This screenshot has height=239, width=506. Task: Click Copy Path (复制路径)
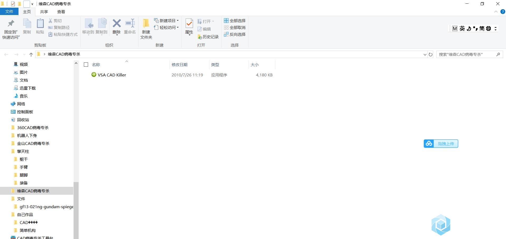click(x=59, y=27)
